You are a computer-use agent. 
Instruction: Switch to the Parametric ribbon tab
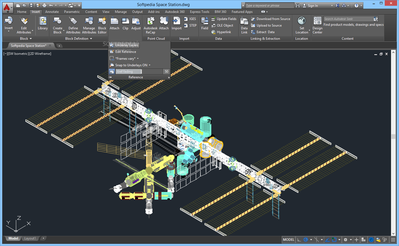click(x=72, y=12)
